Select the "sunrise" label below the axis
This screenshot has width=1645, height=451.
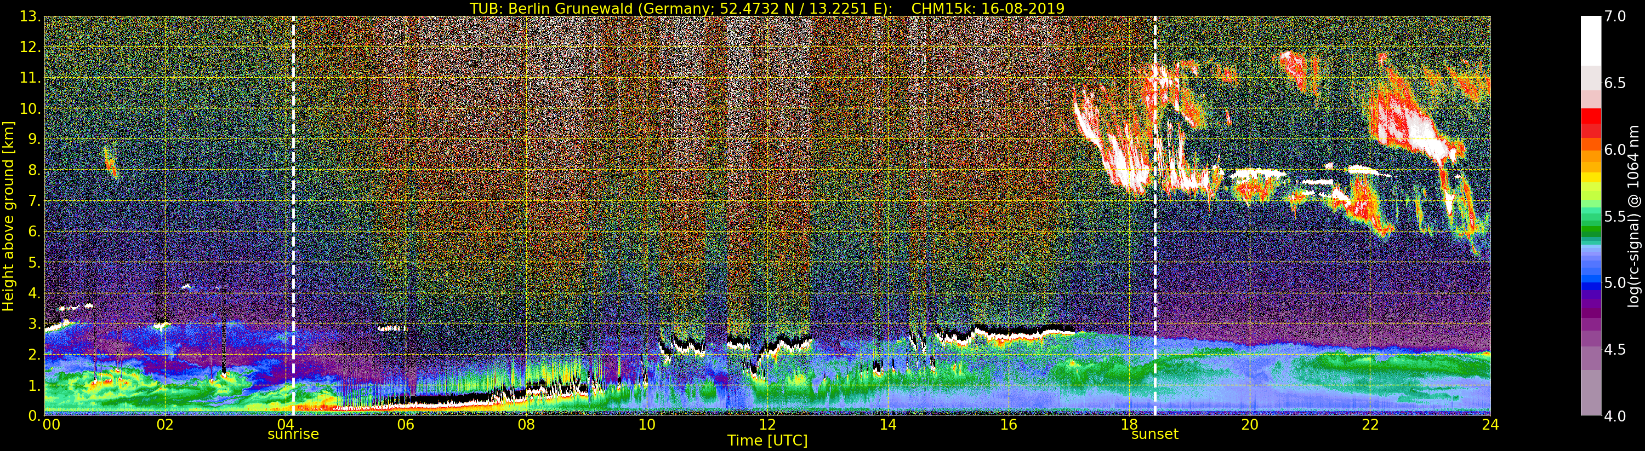(x=293, y=435)
